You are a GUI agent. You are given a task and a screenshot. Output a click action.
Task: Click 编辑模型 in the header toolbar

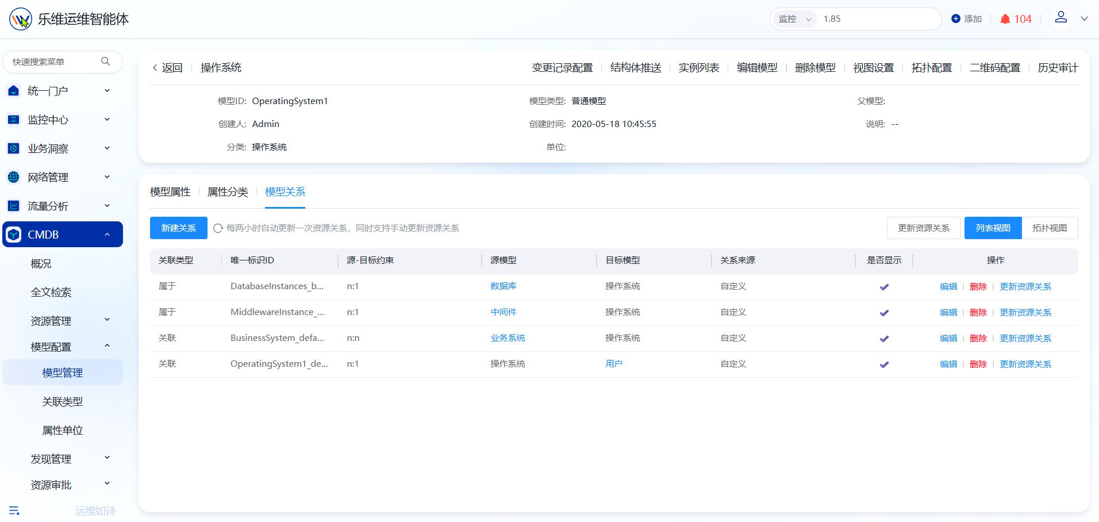tap(757, 68)
